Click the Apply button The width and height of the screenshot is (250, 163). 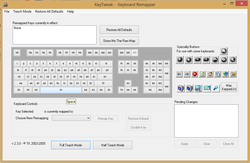tap(185, 144)
